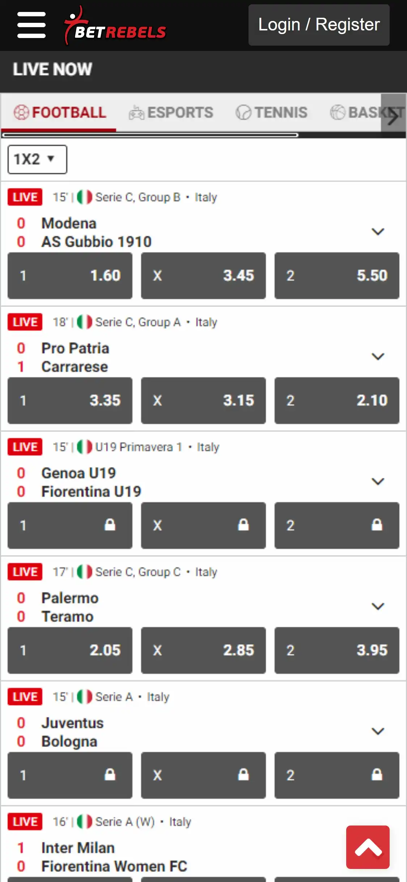
Task: Select draw odds 3.15 for Pro Patria match
Action: pos(203,400)
